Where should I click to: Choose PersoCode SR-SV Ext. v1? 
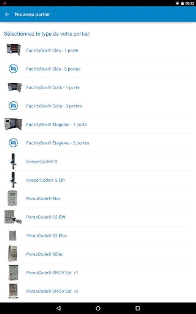point(98,272)
